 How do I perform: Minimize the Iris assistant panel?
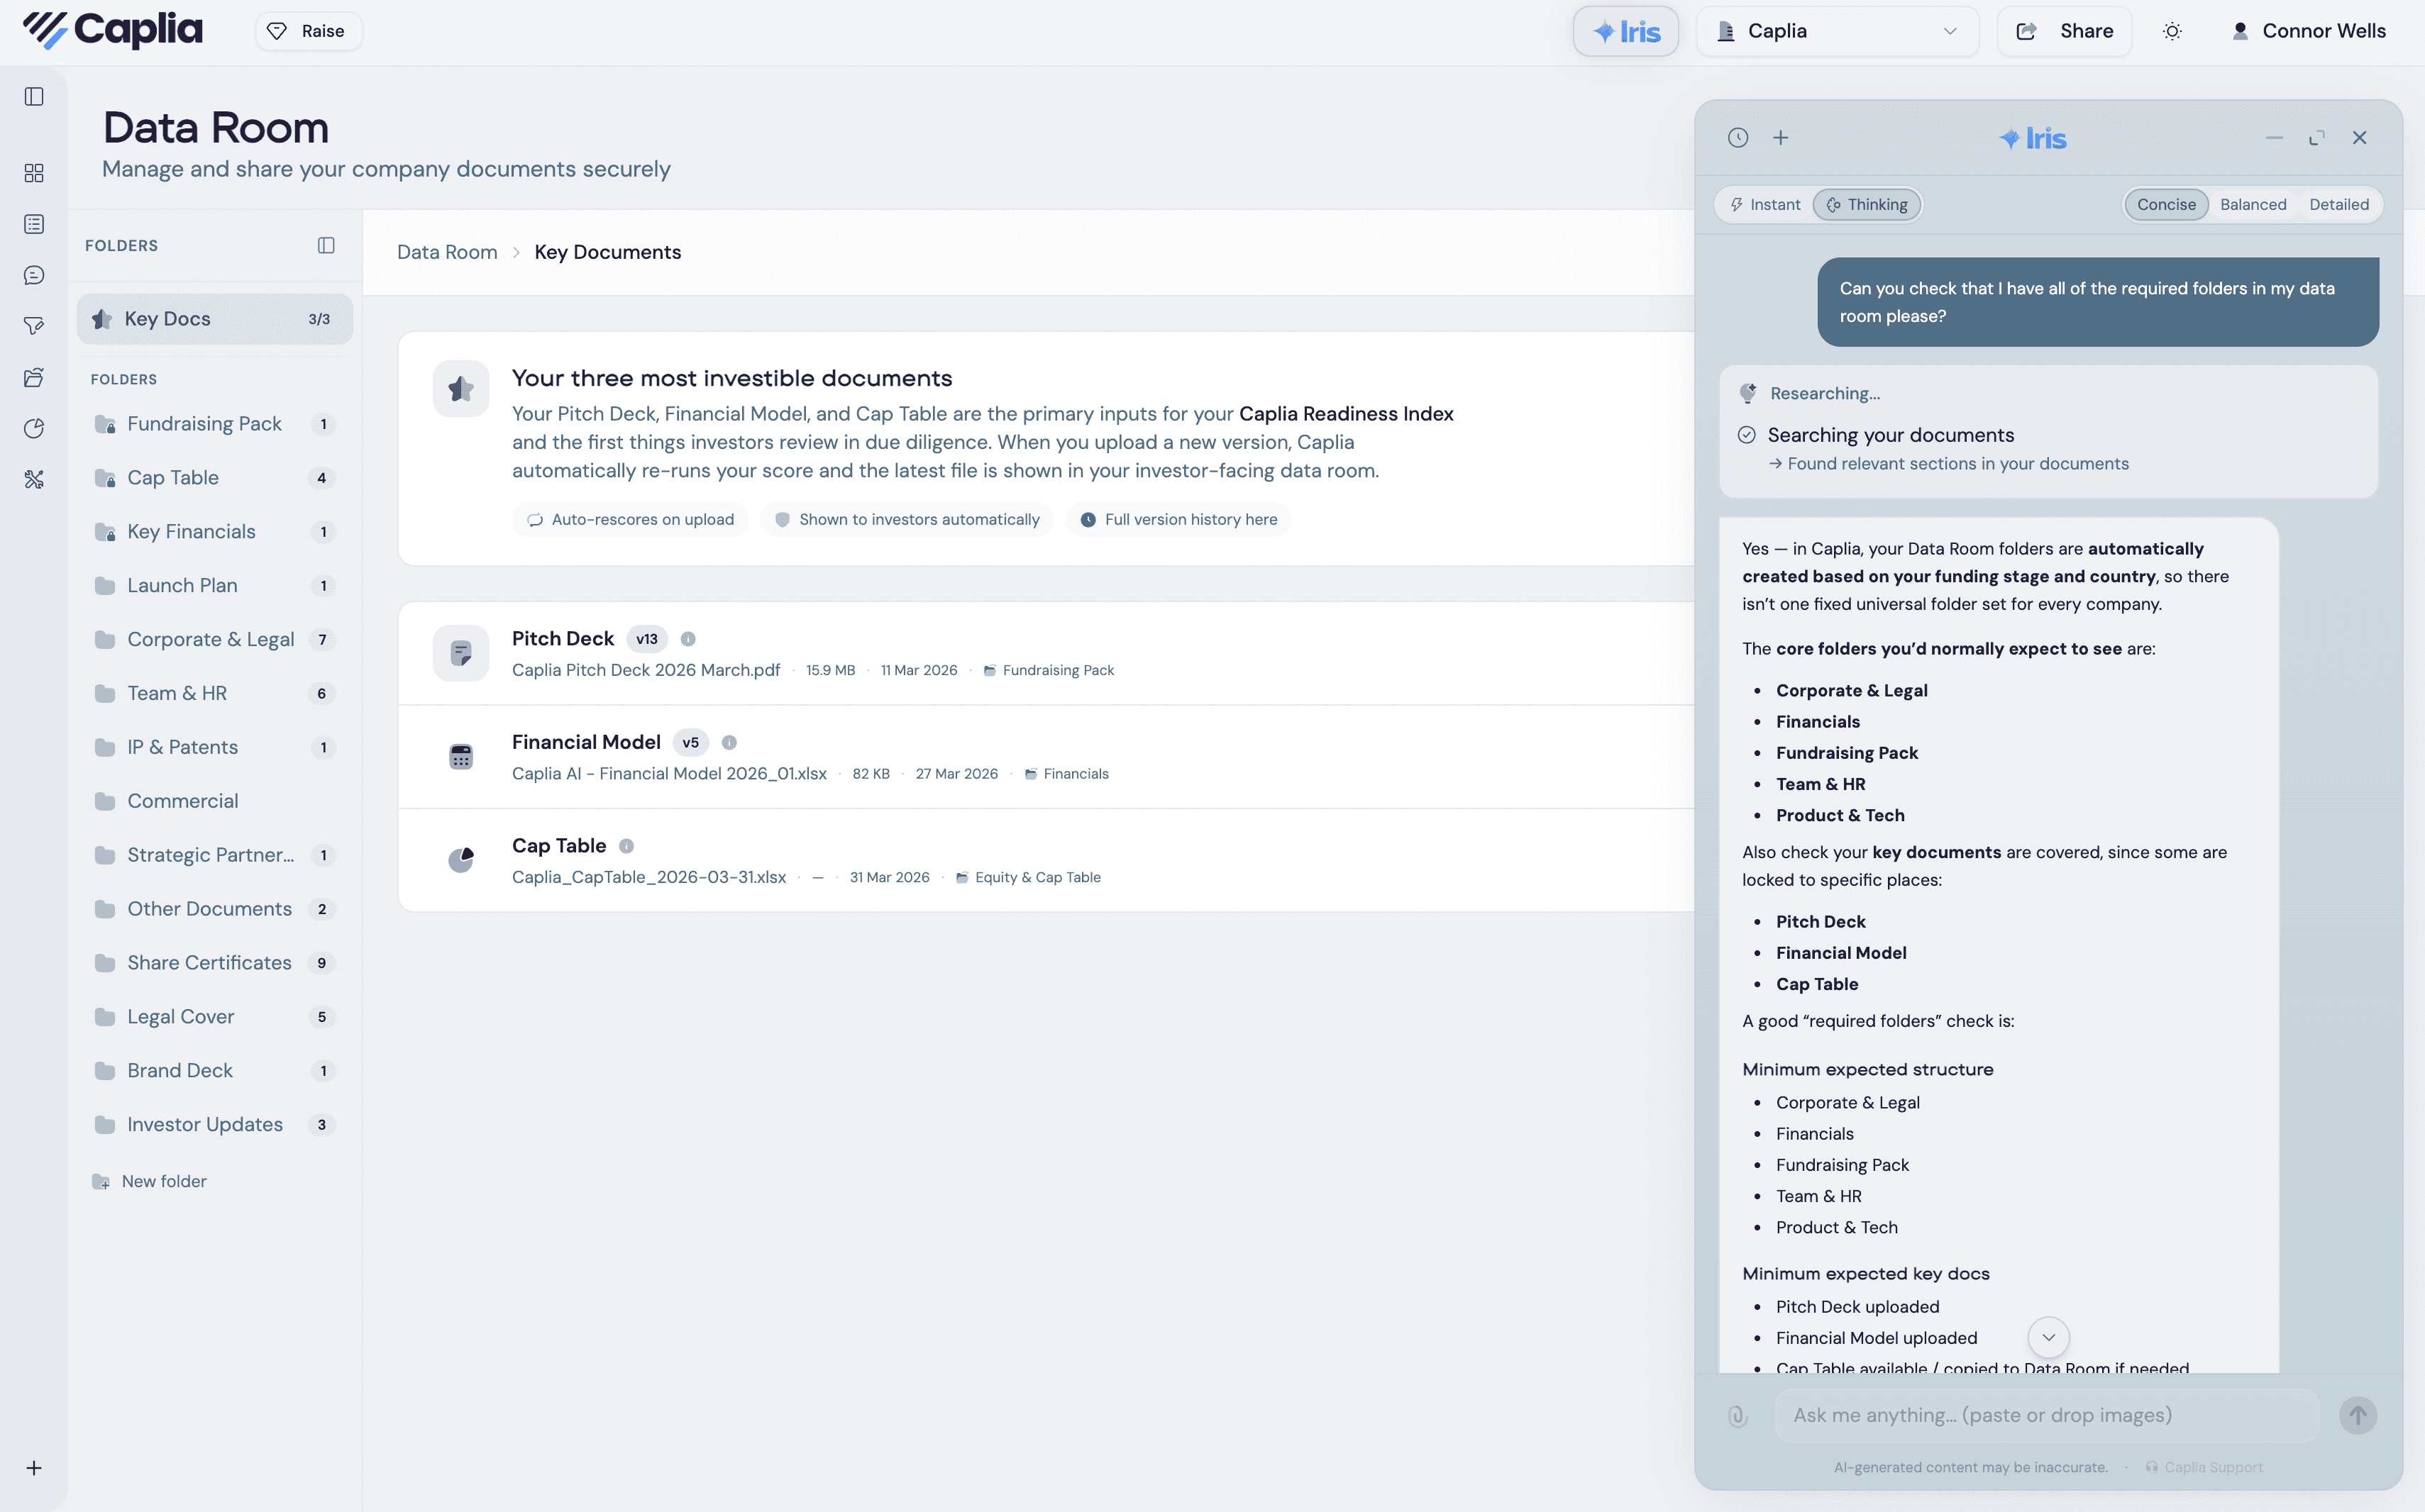[2274, 138]
